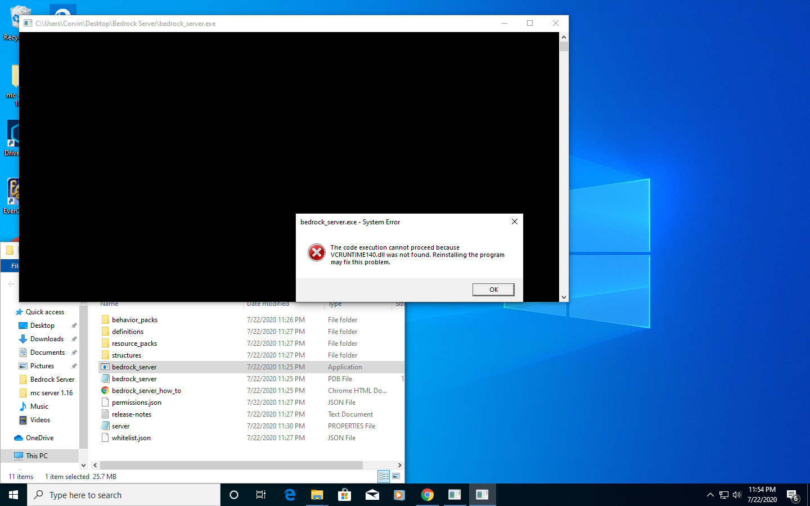
Task: Close the bedrock_server.exe System Error dialog
Action: coord(514,222)
